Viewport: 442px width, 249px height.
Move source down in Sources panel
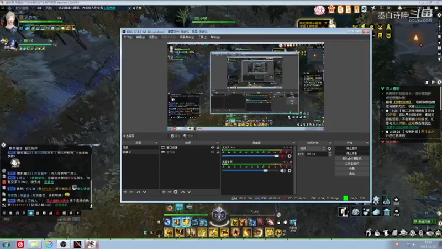coord(189,192)
